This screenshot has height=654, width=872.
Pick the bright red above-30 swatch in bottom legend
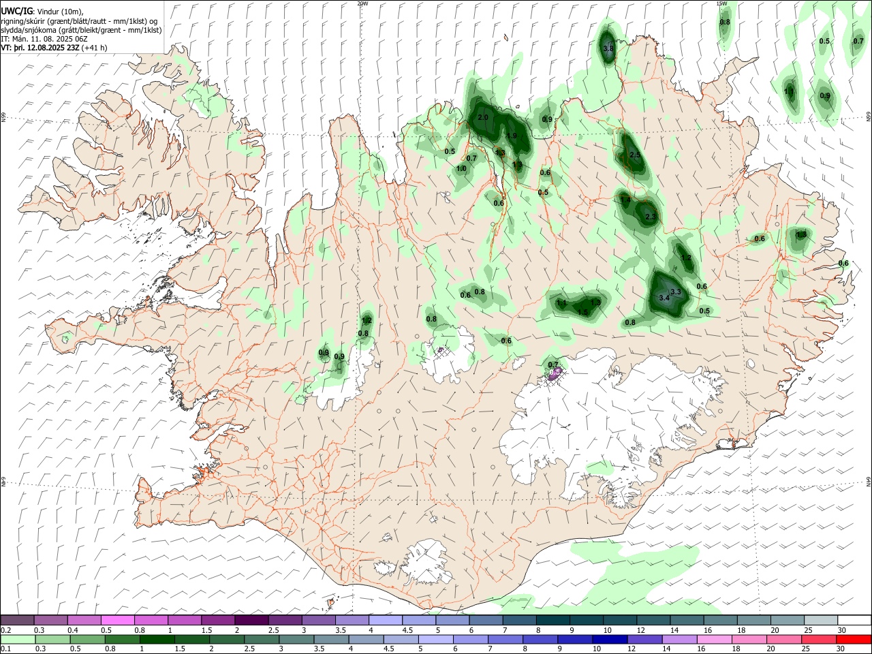[x=853, y=640]
